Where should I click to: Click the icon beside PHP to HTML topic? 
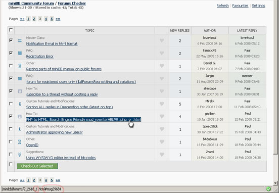pyautogui.click(x=20, y=117)
